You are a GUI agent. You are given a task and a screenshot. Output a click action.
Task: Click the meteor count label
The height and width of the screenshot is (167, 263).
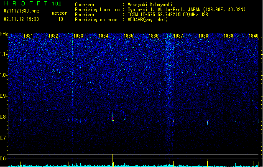[59, 13]
